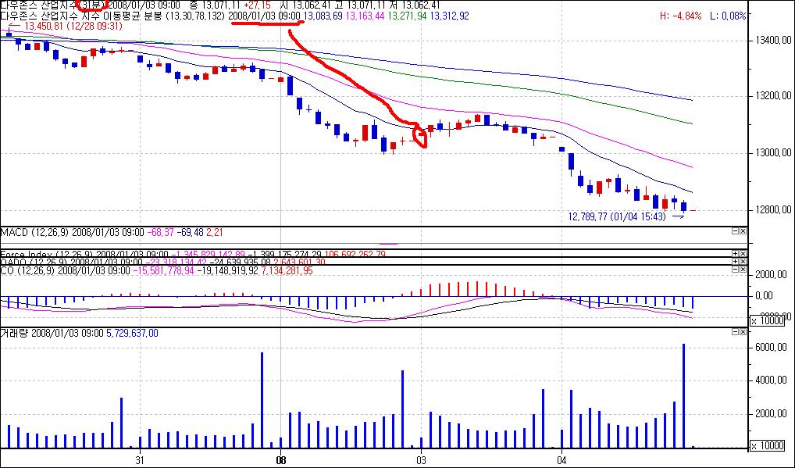The image size is (795, 468).
Task: Close the Force Index panel
Action: [x=743, y=254]
